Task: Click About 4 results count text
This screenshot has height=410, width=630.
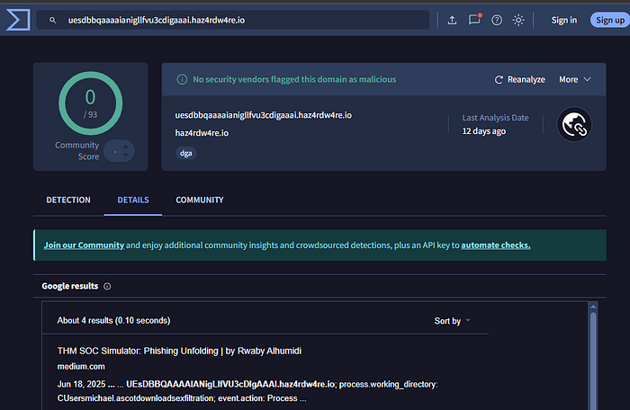Action: coord(113,320)
